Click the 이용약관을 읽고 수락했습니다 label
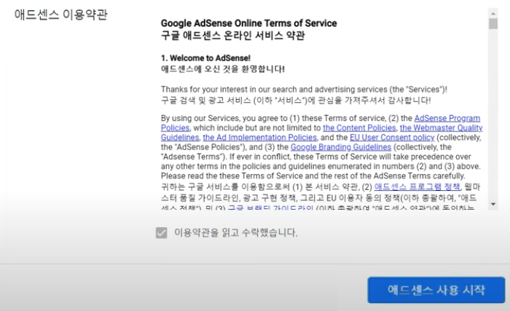This screenshot has width=510, height=311. coord(236,232)
